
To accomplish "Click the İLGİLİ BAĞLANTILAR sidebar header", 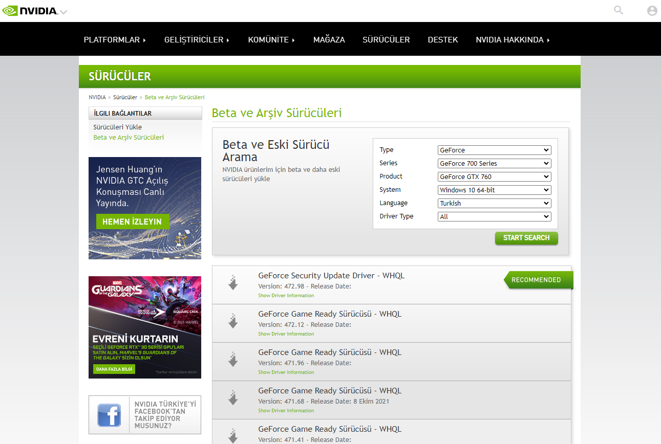I will [145, 114].
